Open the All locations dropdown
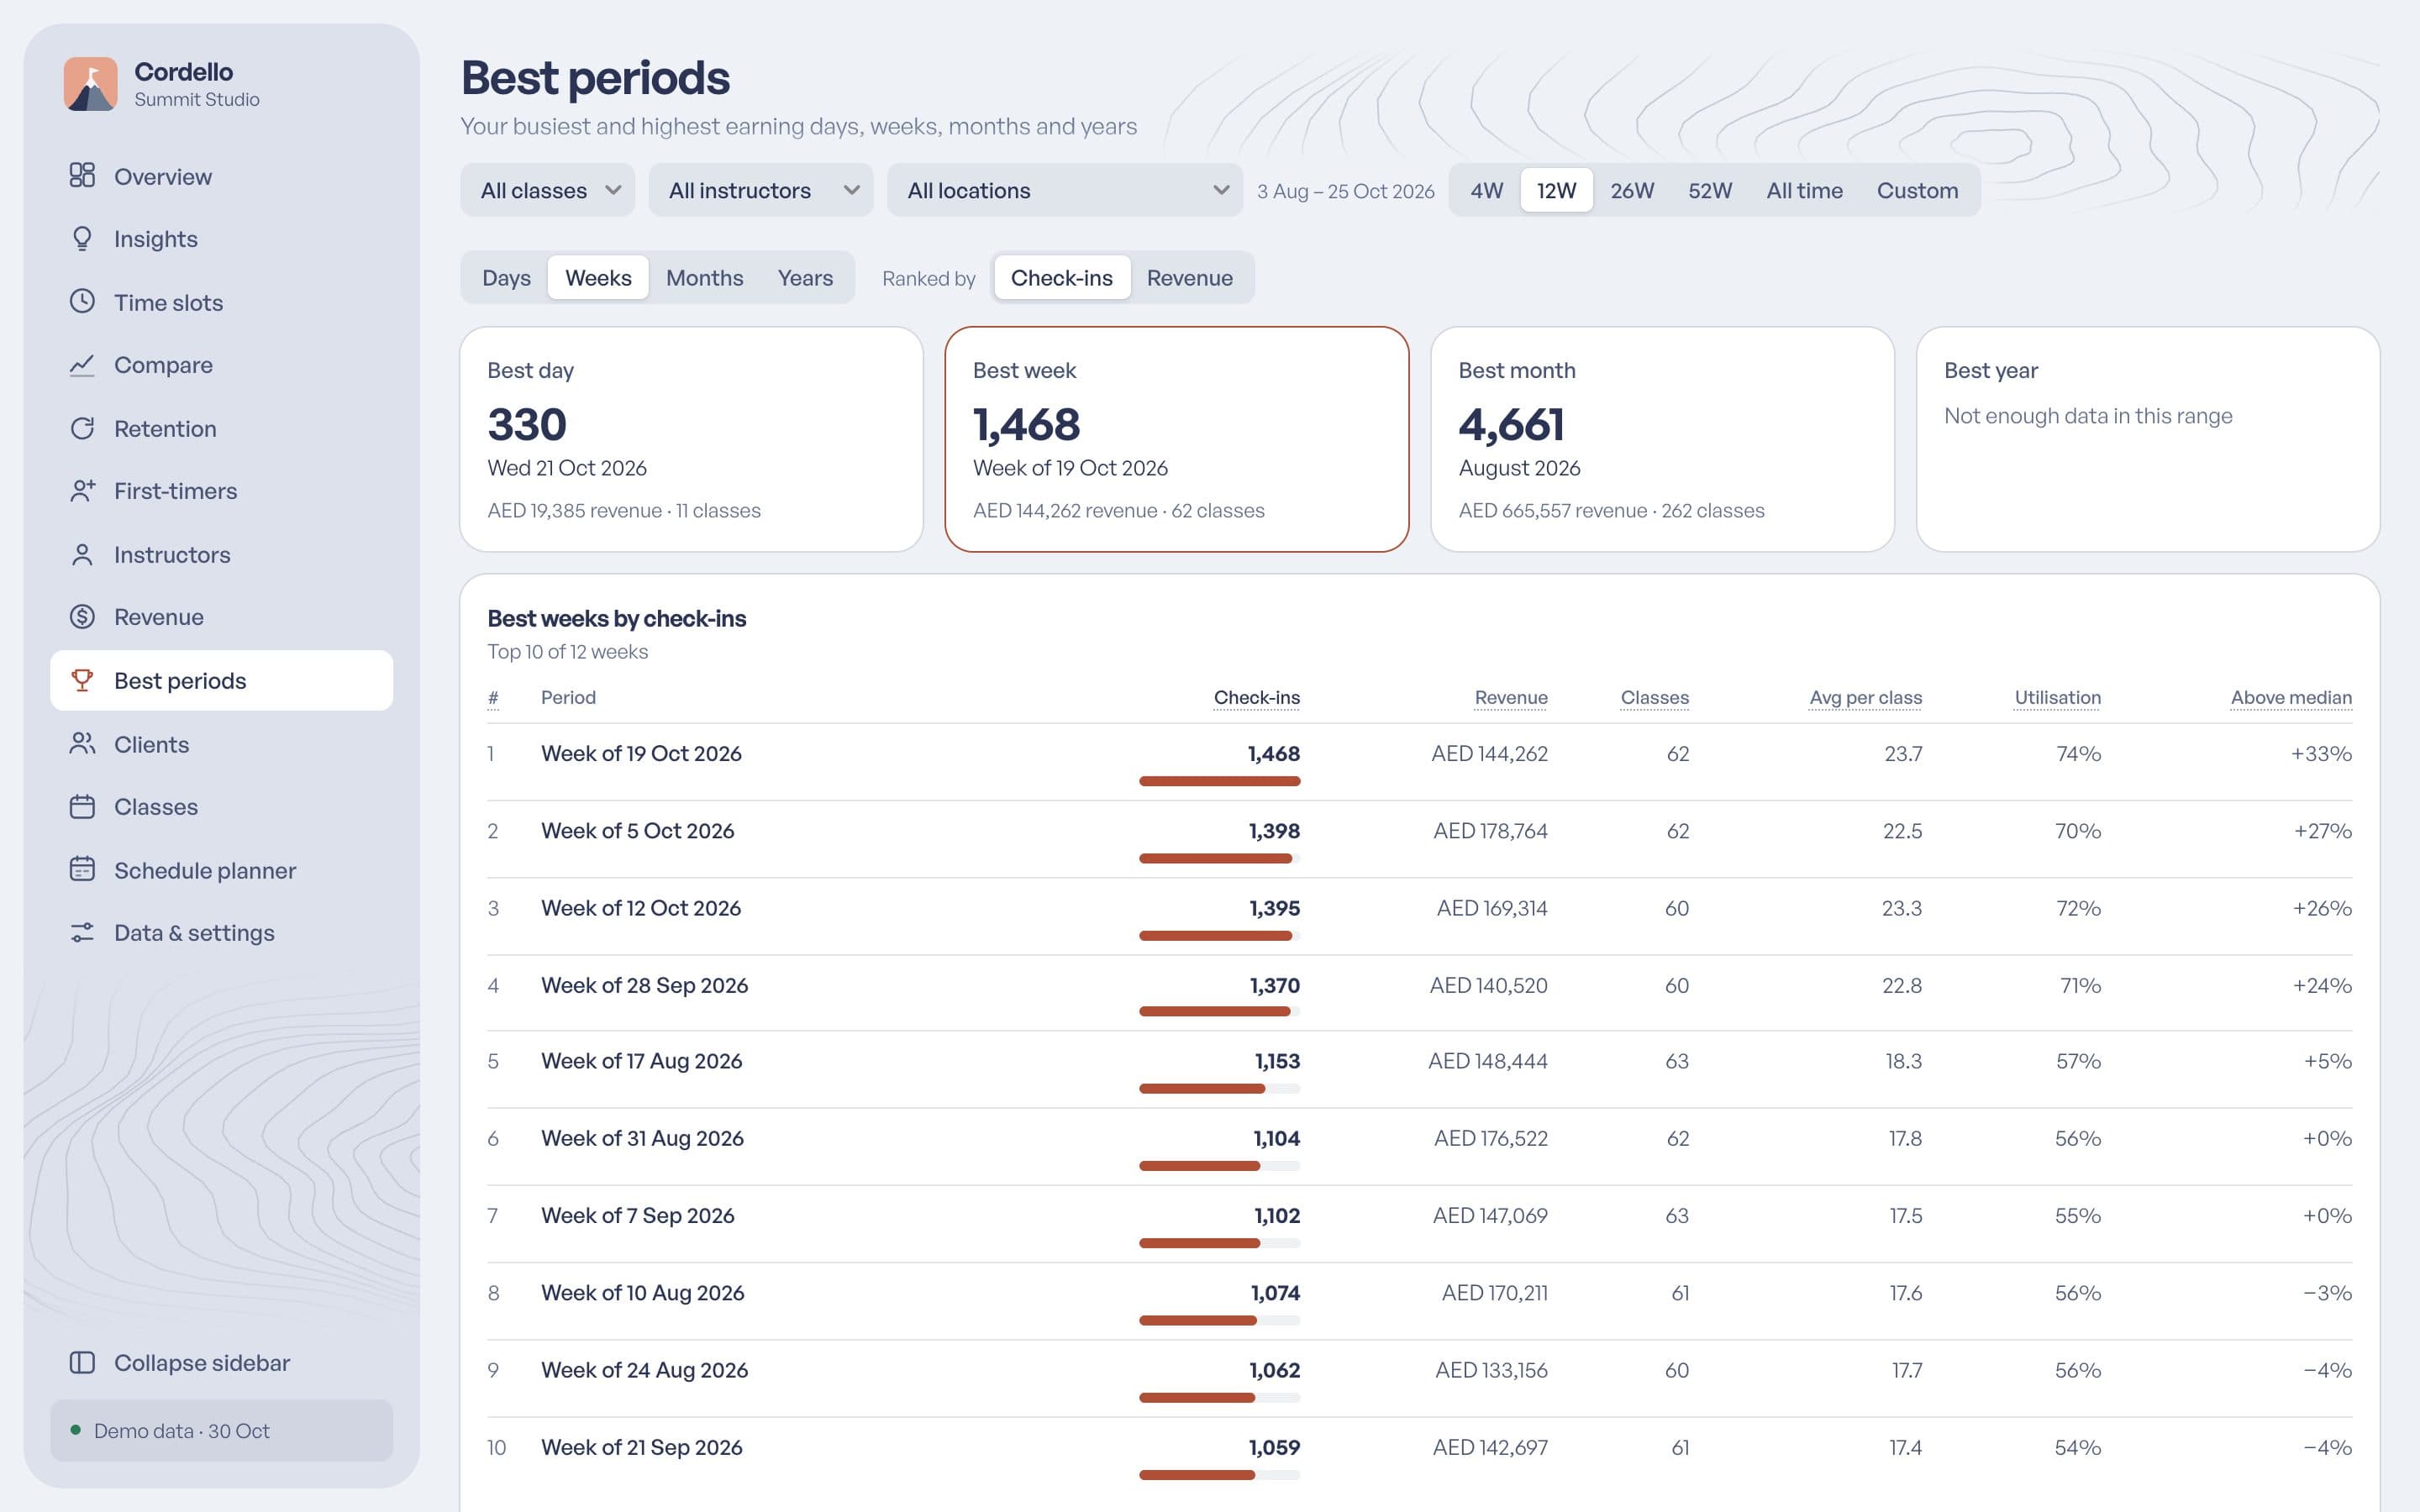Image resolution: width=2420 pixels, height=1512 pixels. 1064,190
